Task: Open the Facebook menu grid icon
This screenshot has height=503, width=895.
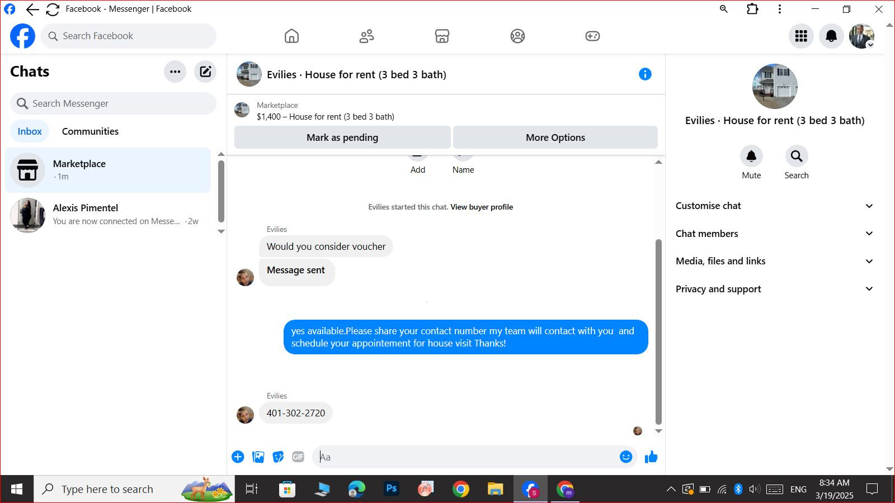Action: pyautogui.click(x=801, y=36)
